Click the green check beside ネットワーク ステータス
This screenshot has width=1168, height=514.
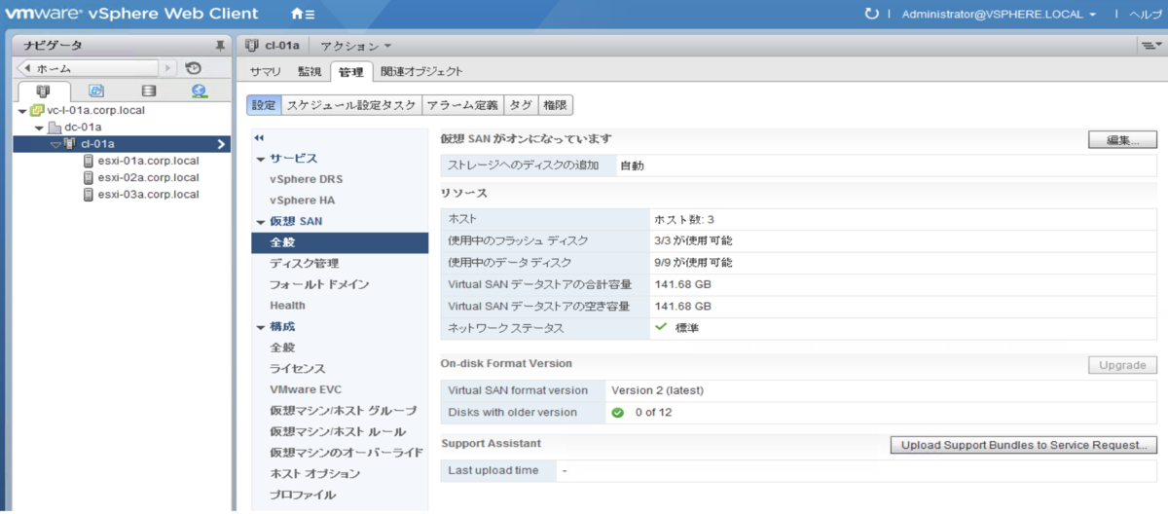click(x=661, y=327)
